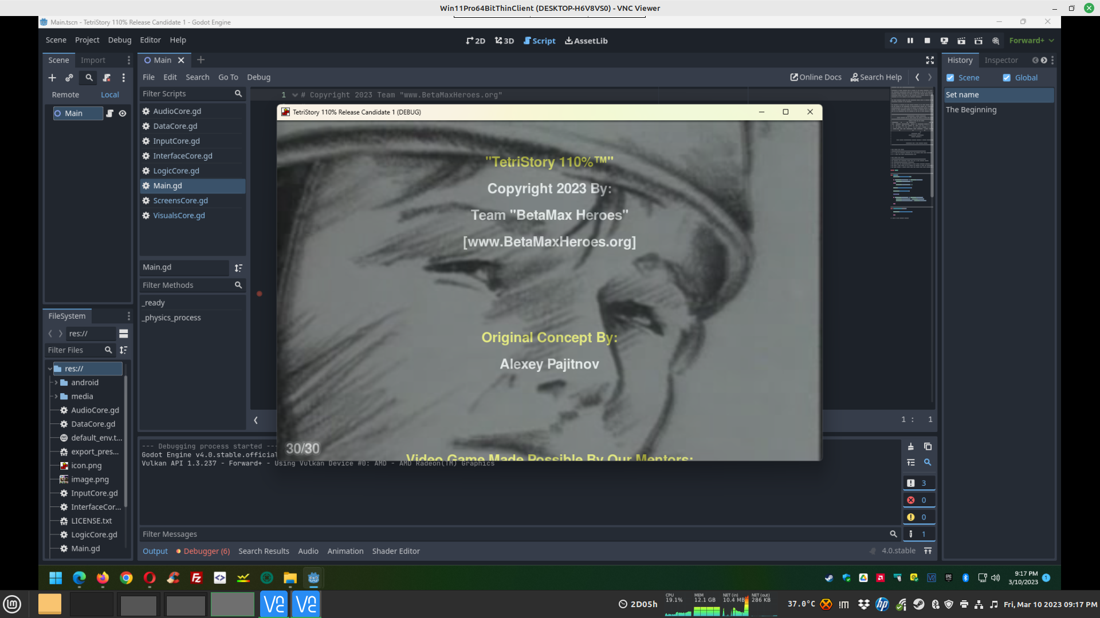Switch to Script workspace
The width and height of the screenshot is (1100, 618).
tap(539, 41)
